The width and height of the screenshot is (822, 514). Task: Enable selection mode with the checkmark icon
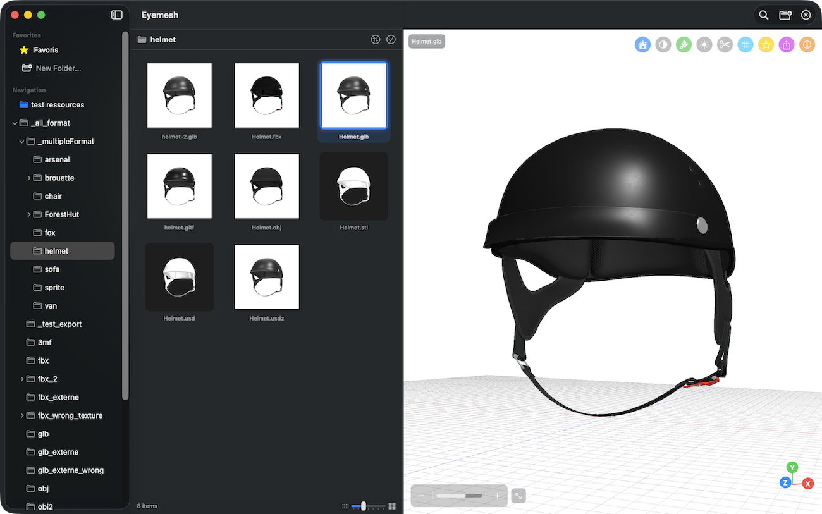pos(391,39)
